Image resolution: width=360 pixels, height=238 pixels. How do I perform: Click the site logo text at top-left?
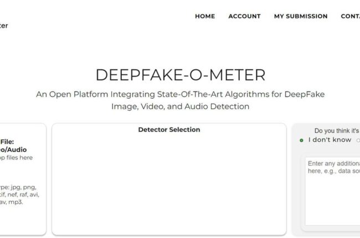pyautogui.click(x=4, y=25)
